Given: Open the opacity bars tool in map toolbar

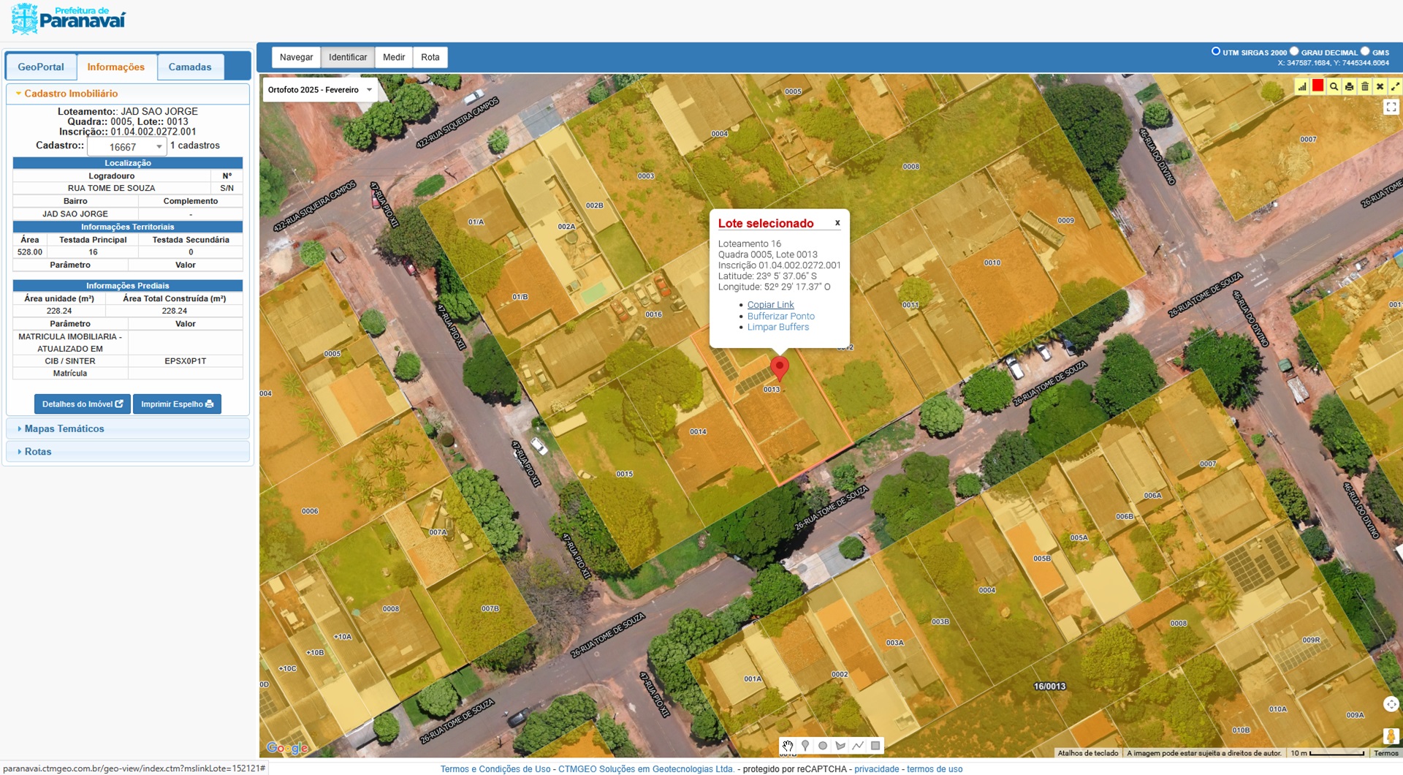Looking at the screenshot, I should (1302, 86).
